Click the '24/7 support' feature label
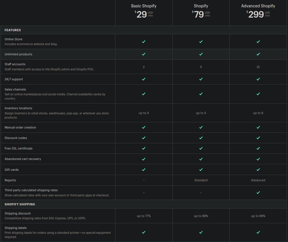Screen dimensions: 288x242 pyautogui.click(x=14, y=79)
